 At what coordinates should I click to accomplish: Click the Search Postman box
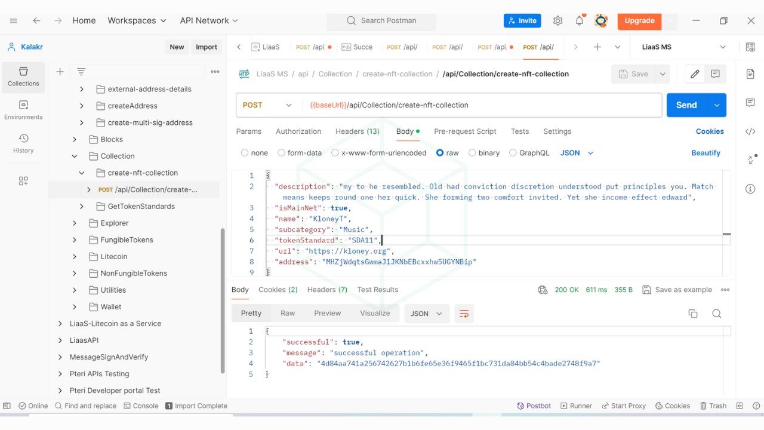[x=381, y=20]
